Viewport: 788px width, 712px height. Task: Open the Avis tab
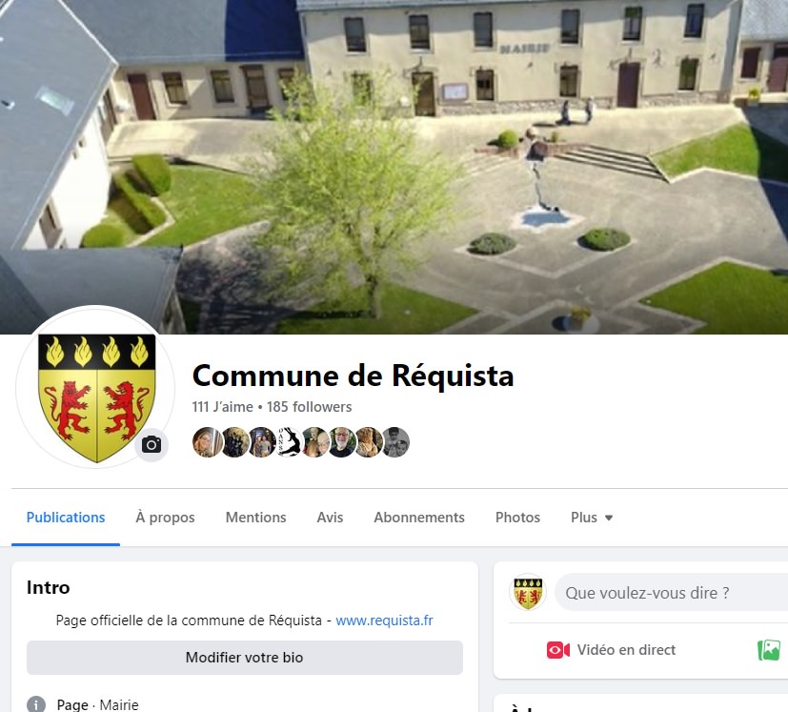330,518
